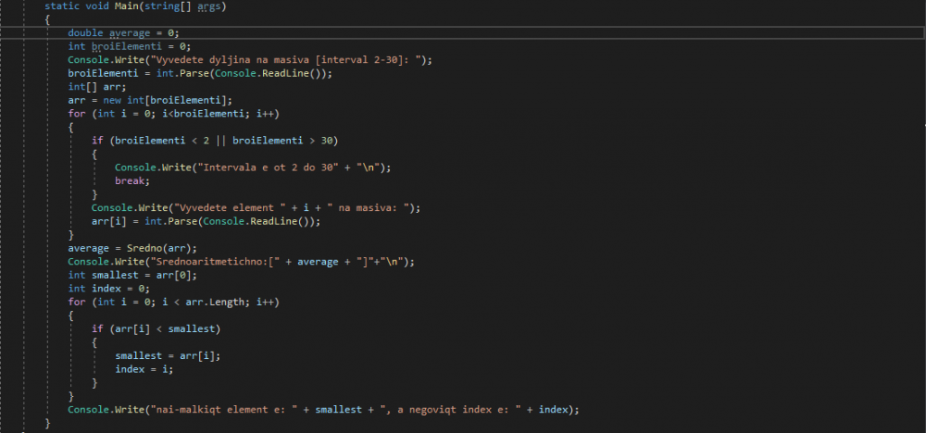Screen dimensions: 926x433
Task: Click the for loop header with 'i<broiElementi'
Action: (174, 114)
